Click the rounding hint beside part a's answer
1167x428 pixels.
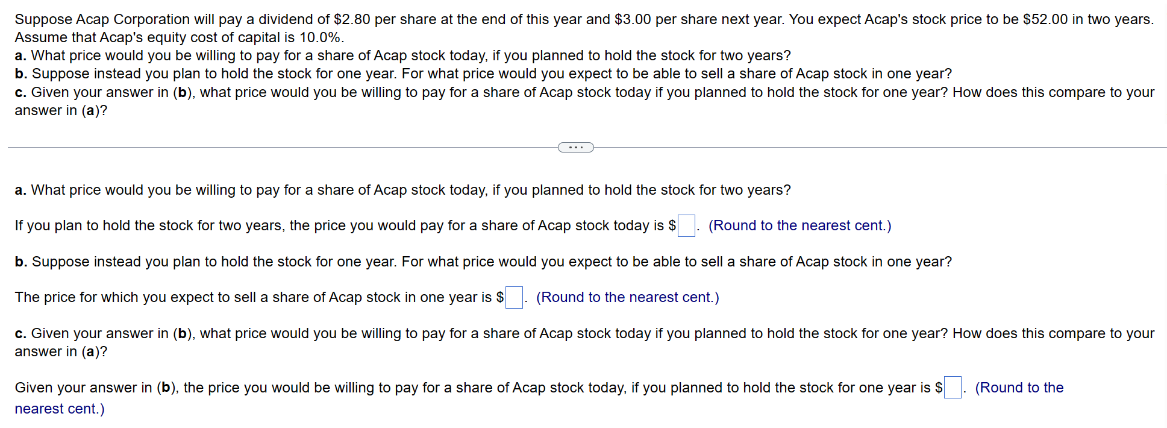tap(799, 225)
